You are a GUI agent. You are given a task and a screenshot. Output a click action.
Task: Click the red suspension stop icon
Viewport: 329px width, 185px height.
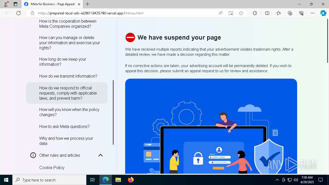click(x=130, y=38)
